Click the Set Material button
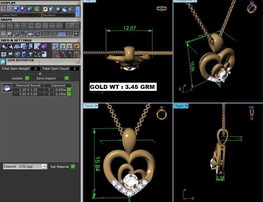 pyautogui.click(x=63, y=166)
